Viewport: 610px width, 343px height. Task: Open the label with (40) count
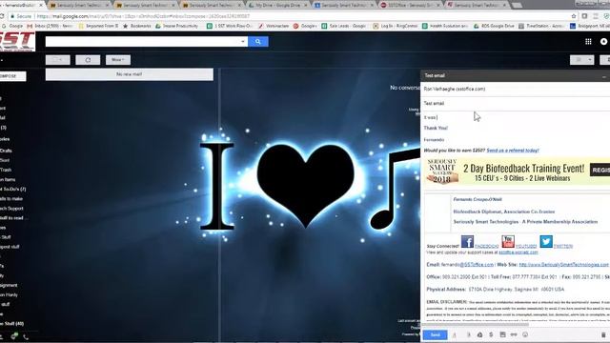click(x=12, y=324)
